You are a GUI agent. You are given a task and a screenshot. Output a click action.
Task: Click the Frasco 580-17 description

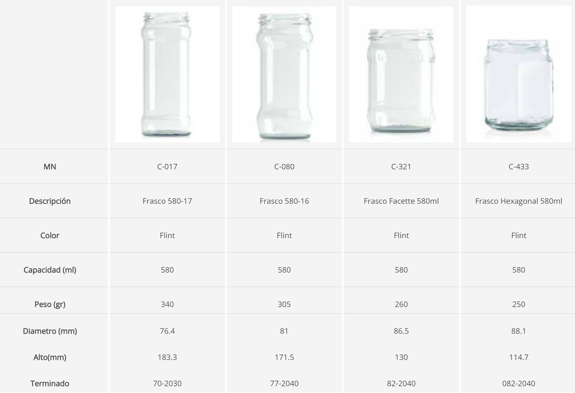(167, 201)
